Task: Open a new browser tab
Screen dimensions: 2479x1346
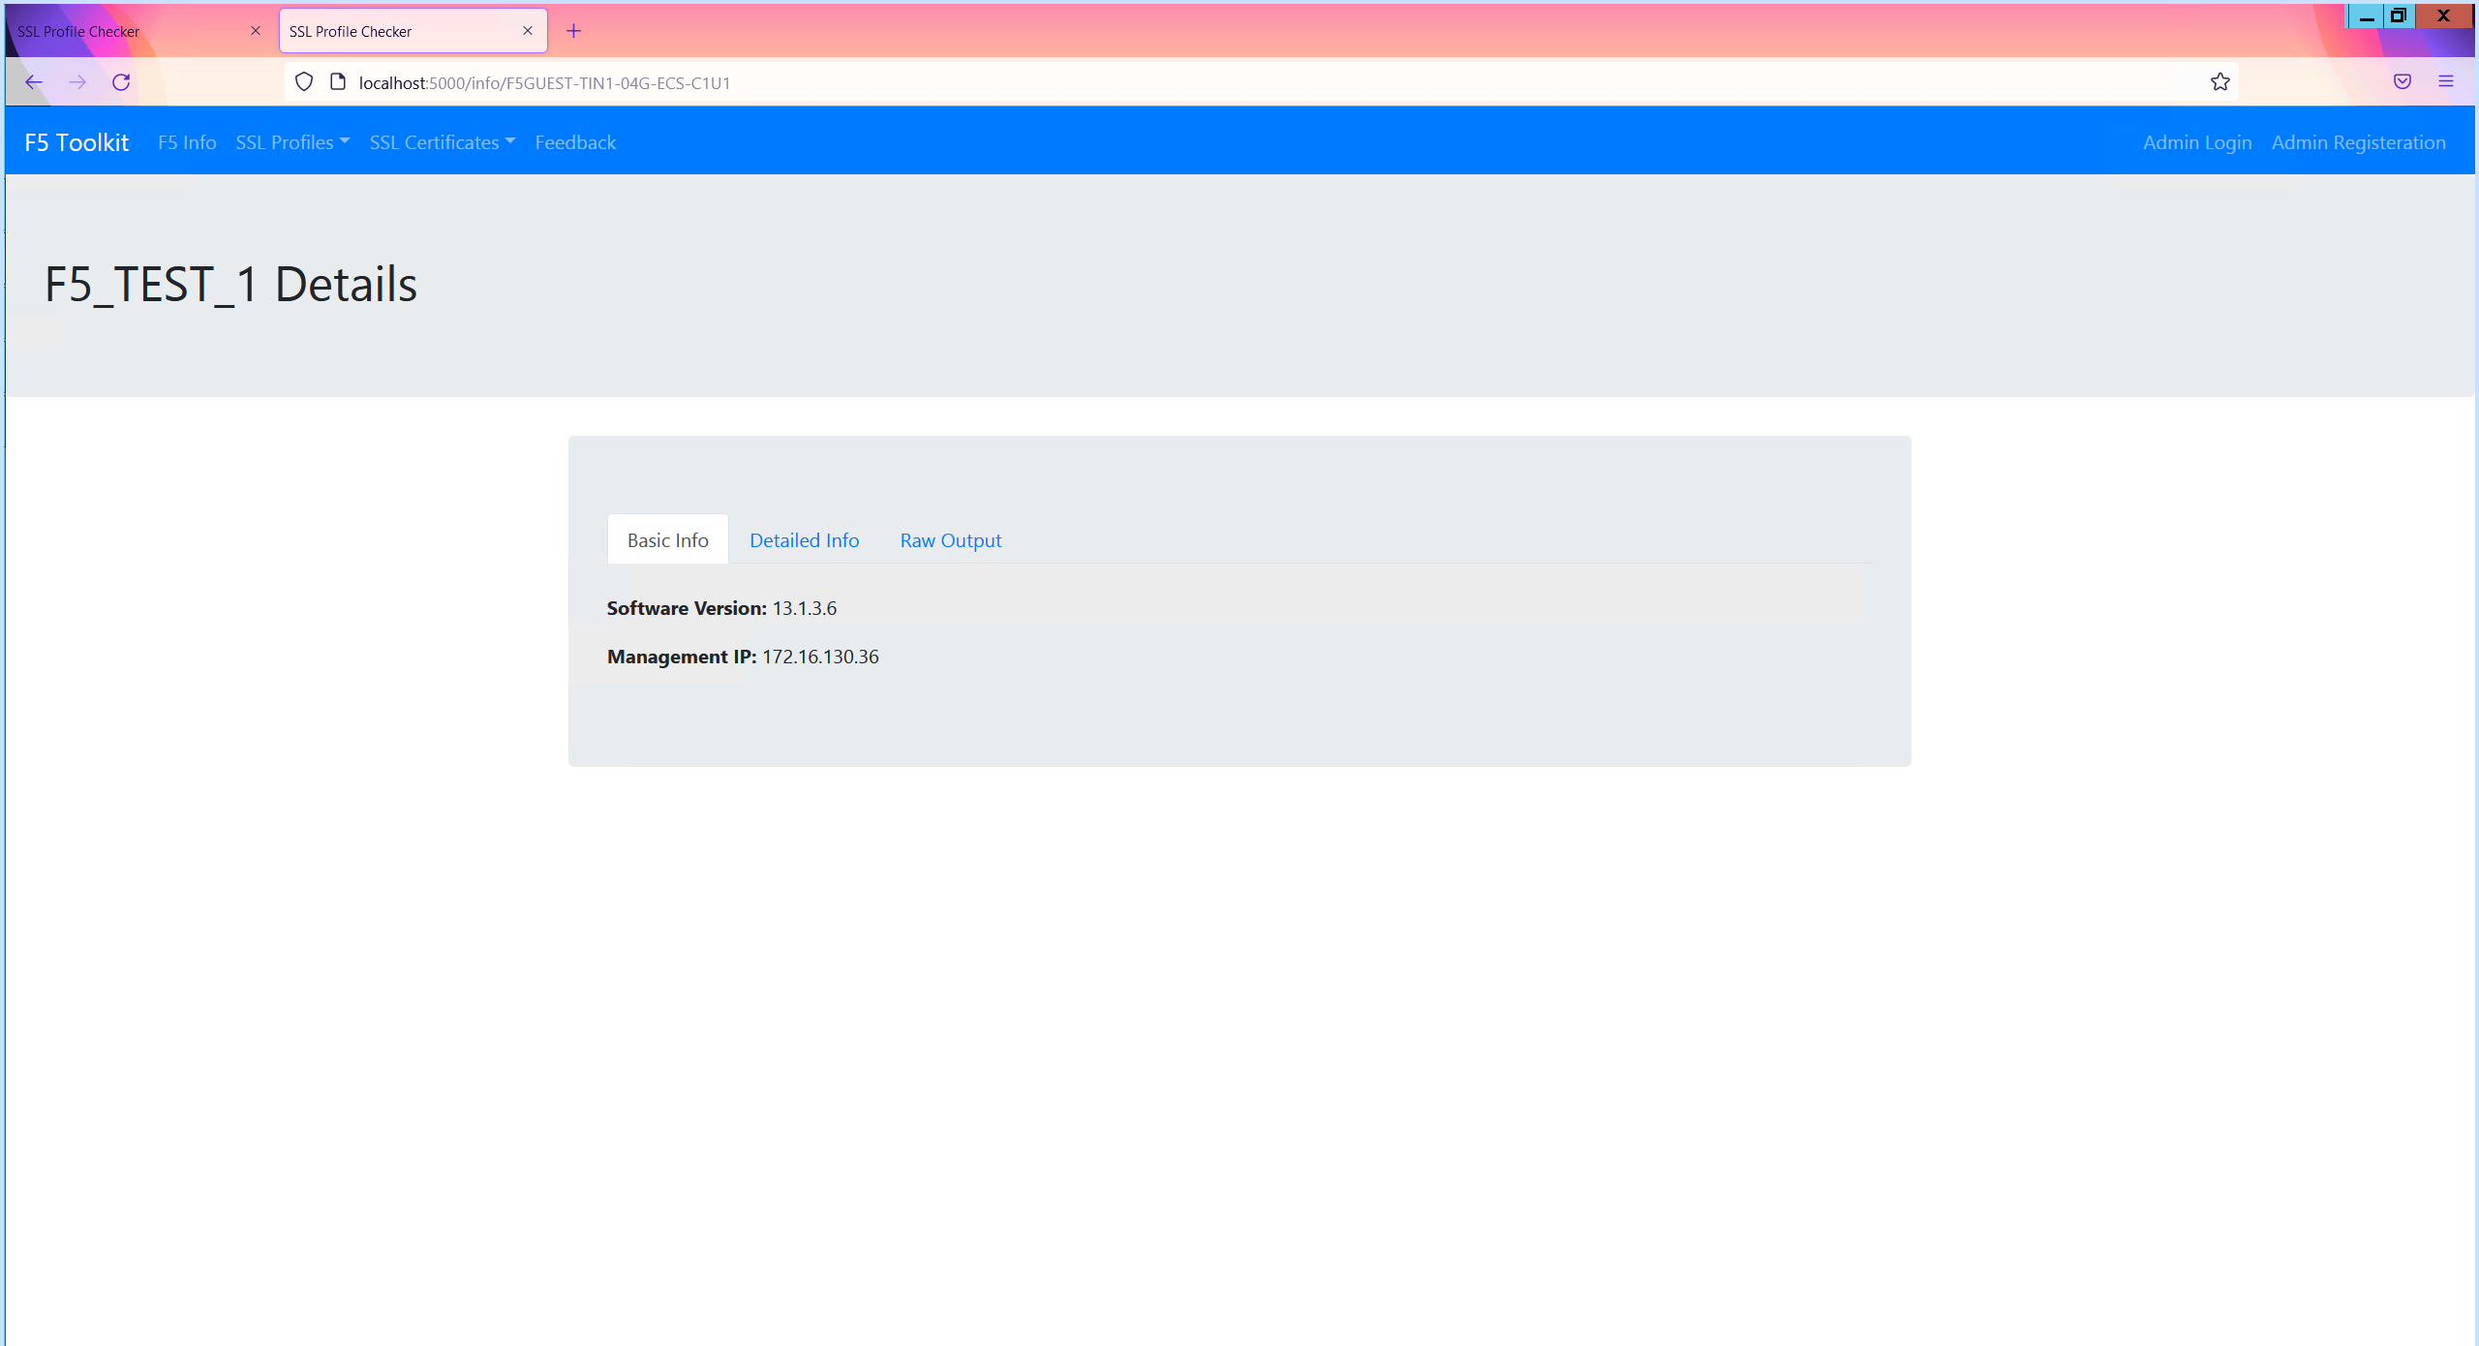Action: coord(573,31)
